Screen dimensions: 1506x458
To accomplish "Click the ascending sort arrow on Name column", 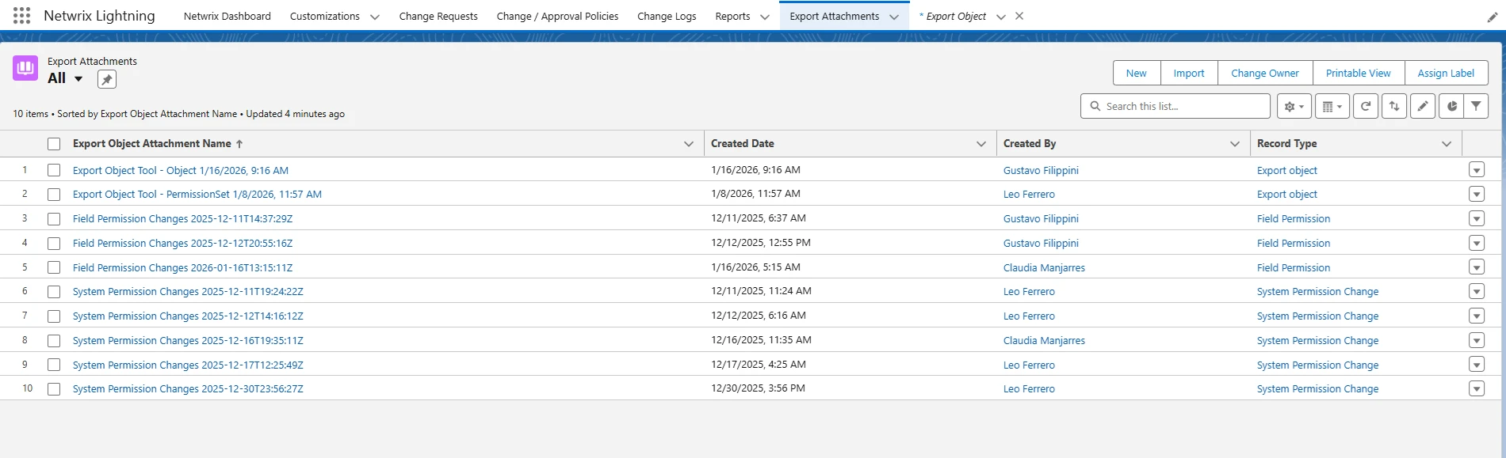I will (239, 144).
